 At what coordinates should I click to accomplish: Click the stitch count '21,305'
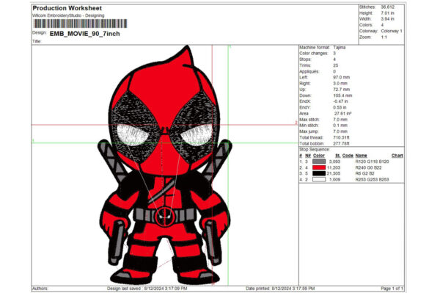click(x=334, y=173)
